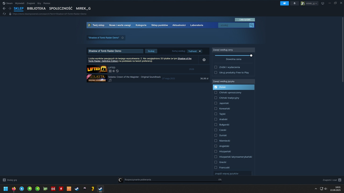This screenshot has width=344, height=193.
Task: Open the Znajomi menu
Action: click(x=31, y=3)
